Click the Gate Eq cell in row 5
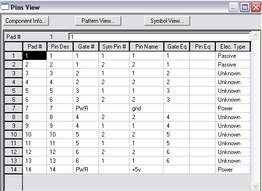Image resolution: width=262 pixels, height=191 pixels. pyautogui.click(x=177, y=91)
